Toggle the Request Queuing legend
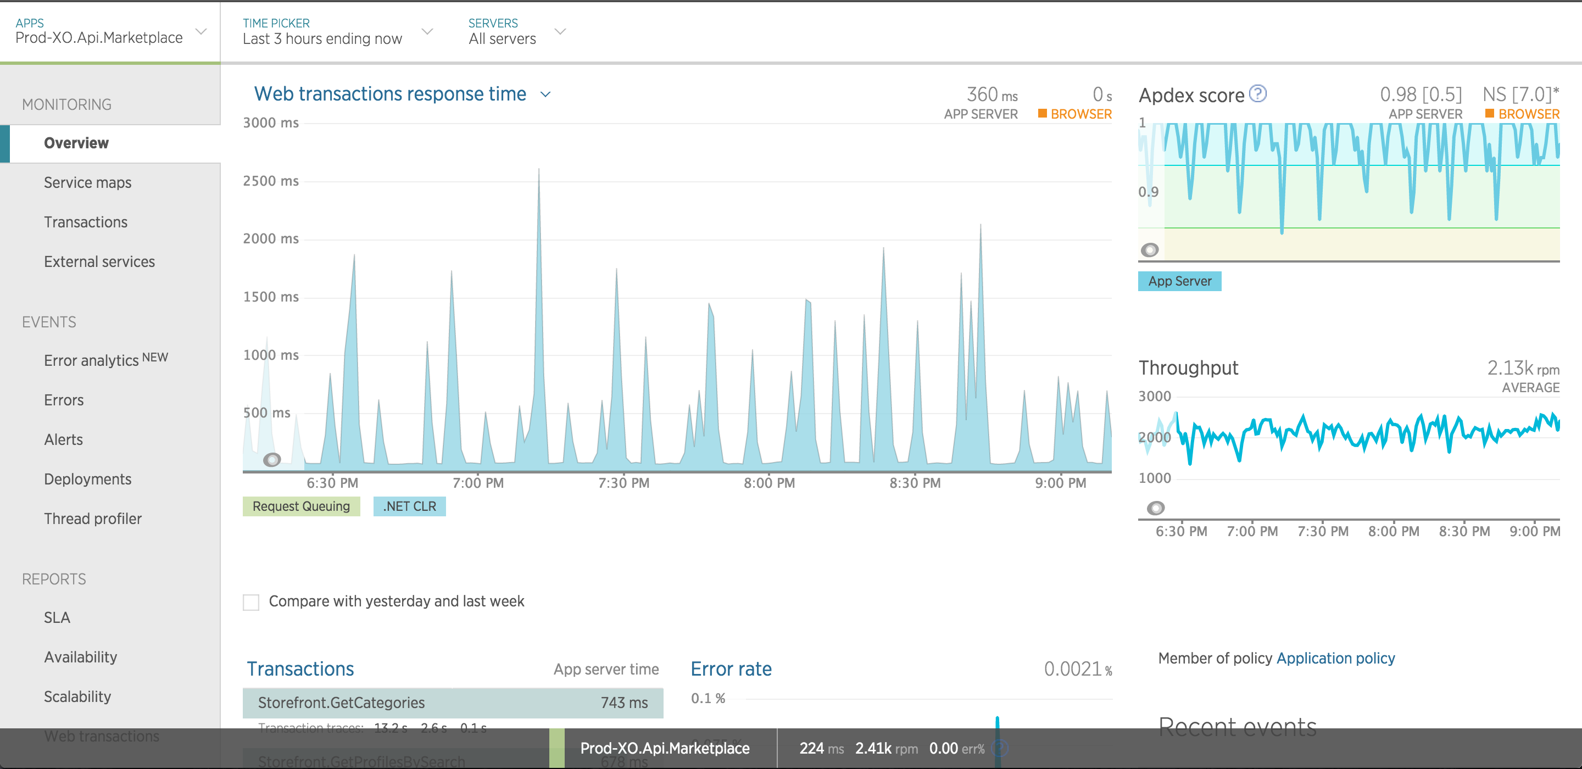This screenshot has width=1582, height=769. coord(301,506)
